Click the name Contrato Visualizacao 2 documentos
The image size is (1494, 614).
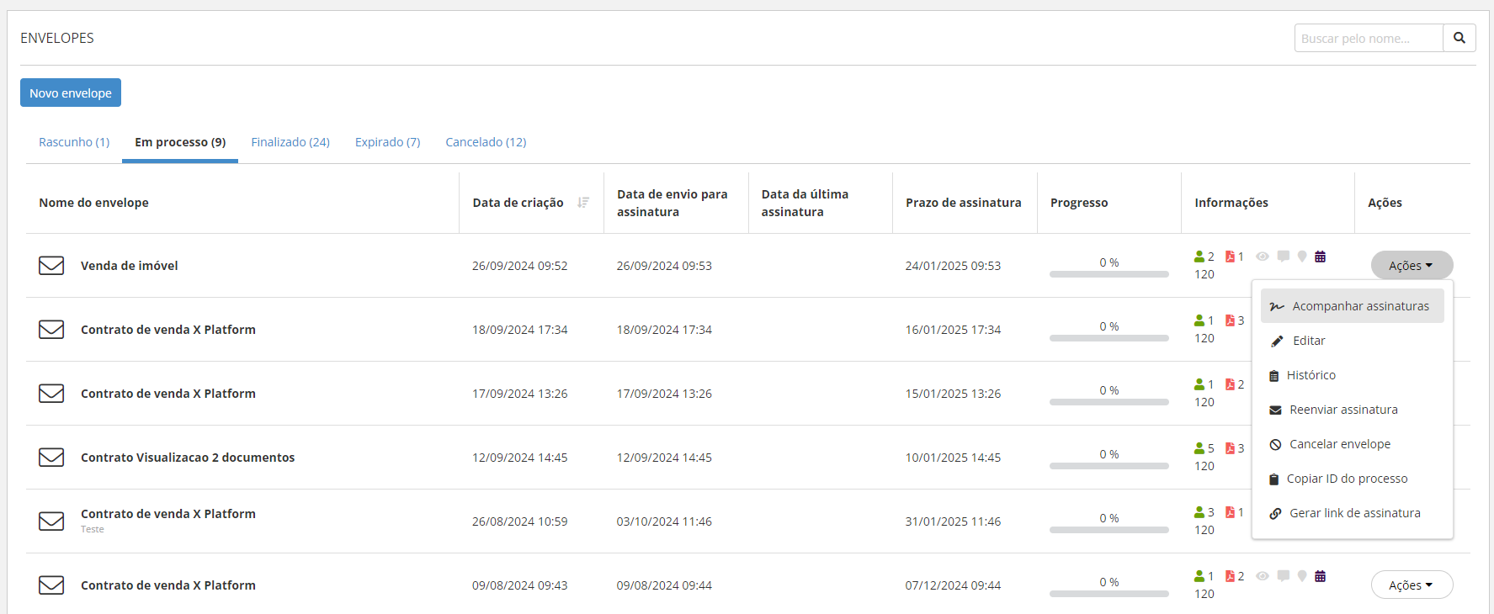(188, 458)
